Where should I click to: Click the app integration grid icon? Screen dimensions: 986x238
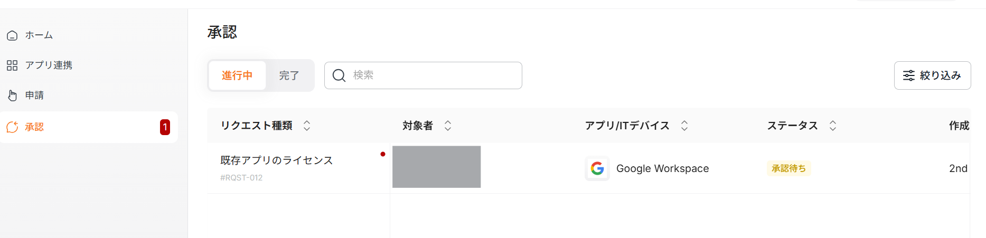[x=12, y=65]
